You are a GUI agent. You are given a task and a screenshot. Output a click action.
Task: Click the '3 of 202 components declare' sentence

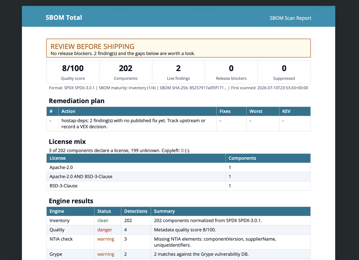[x=119, y=151]
